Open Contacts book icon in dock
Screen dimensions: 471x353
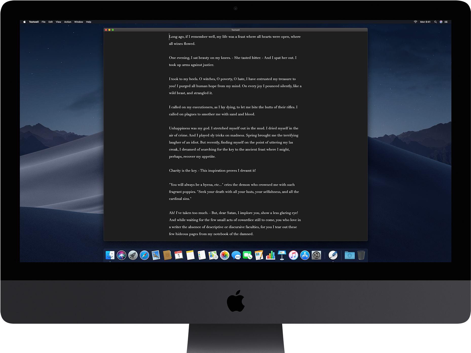167,255
